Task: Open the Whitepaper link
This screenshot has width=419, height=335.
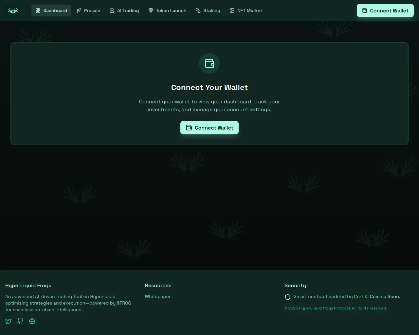Action: click(x=158, y=296)
